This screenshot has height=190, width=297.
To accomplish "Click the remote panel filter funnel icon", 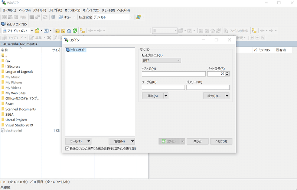I will coord(190,31).
